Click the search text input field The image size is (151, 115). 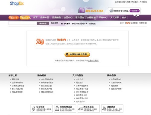22,23
